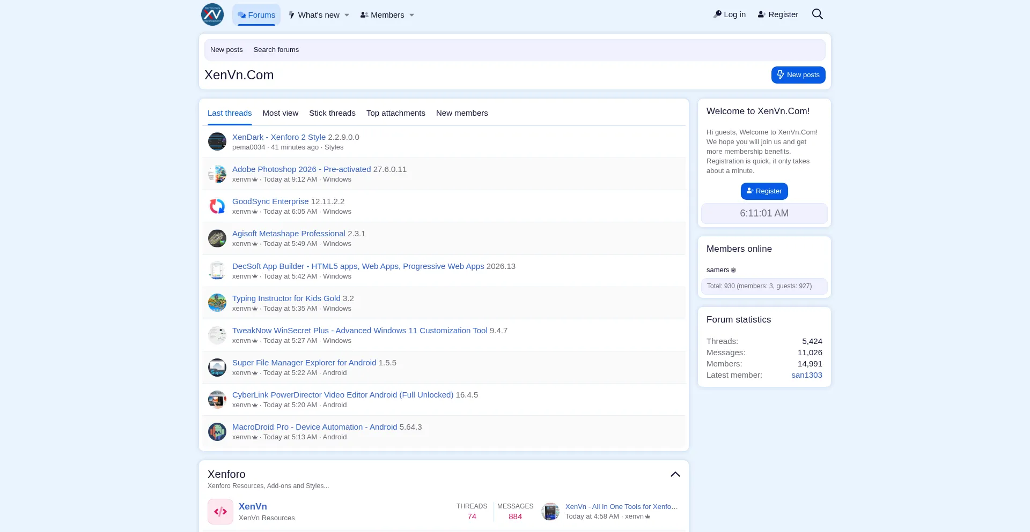Image resolution: width=1030 pixels, height=532 pixels.
Task: Open the Search forums link
Action: [276, 50]
